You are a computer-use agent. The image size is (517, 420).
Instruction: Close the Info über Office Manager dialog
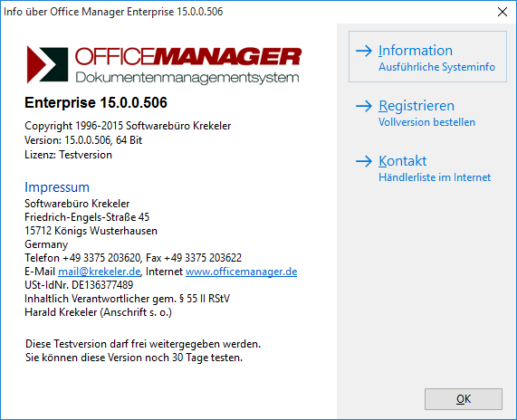pyautogui.click(x=503, y=12)
